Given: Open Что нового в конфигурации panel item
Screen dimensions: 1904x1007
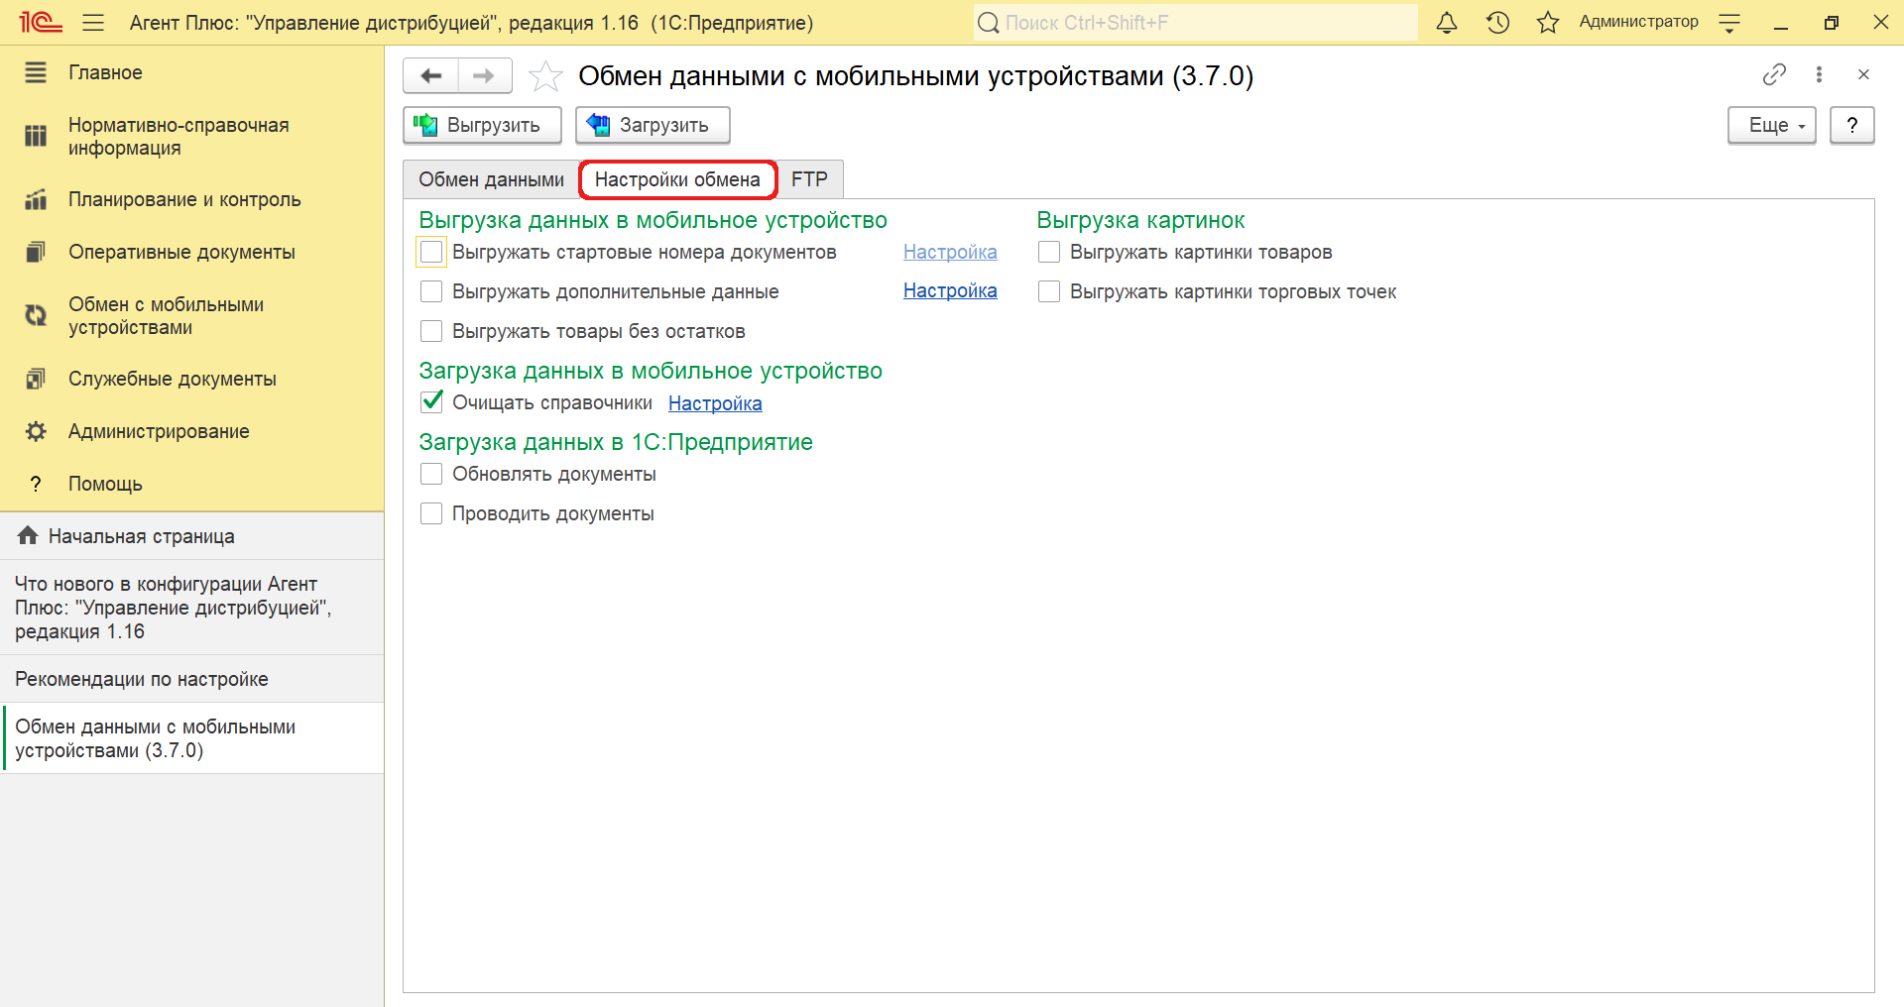Looking at the screenshot, I should 191,608.
